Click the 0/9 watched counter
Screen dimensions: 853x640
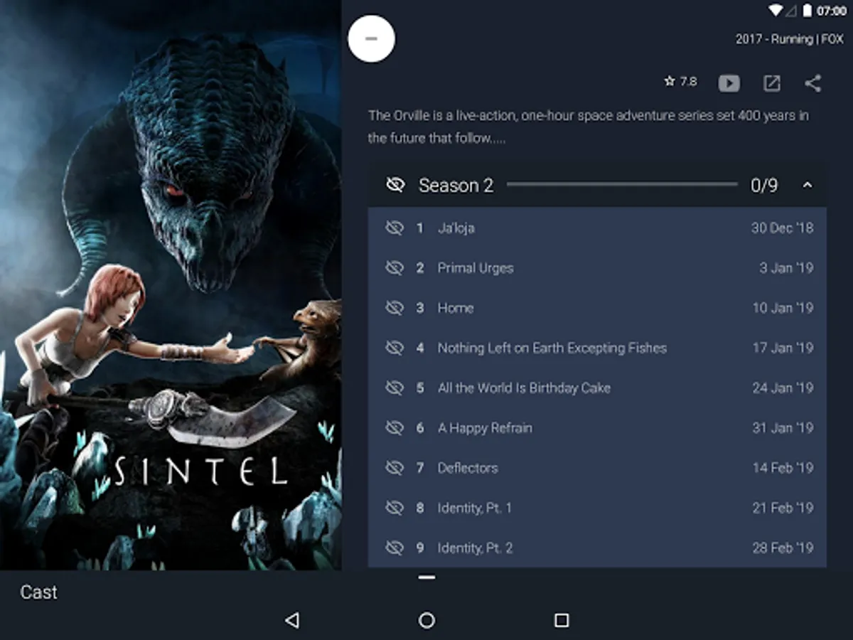[764, 185]
